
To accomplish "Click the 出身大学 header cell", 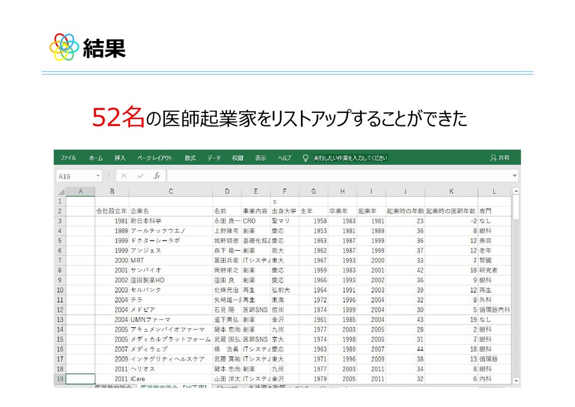I will tap(284, 211).
